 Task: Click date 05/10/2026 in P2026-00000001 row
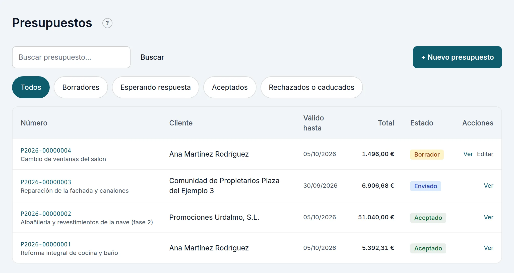pyautogui.click(x=319, y=248)
